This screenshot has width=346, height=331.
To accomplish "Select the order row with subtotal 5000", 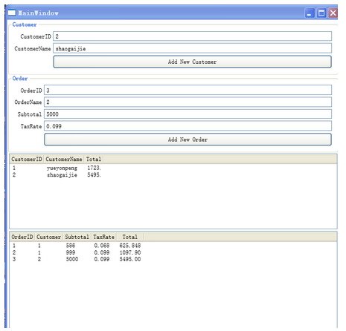I will (x=173, y=259).
